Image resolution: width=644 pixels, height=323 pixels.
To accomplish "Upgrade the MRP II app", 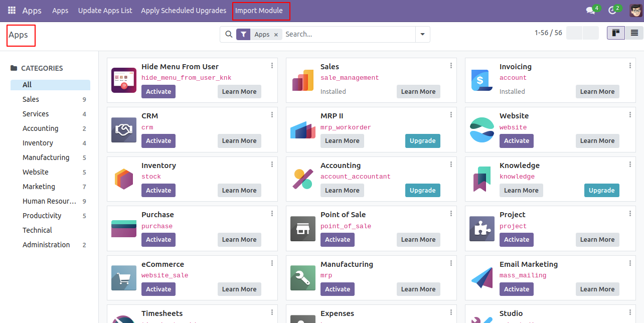I will pyautogui.click(x=423, y=141).
